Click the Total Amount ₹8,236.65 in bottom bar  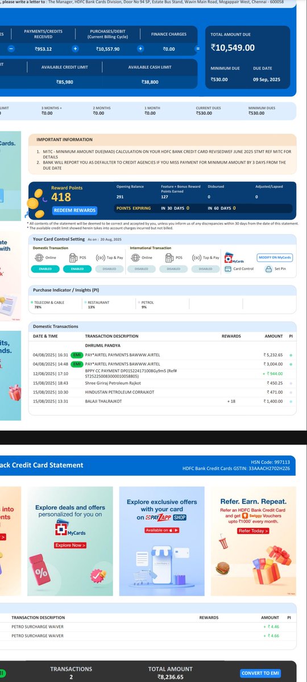pos(170,677)
